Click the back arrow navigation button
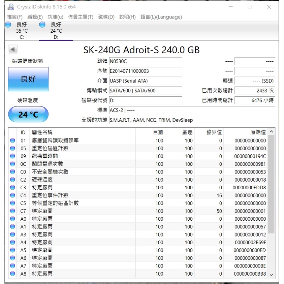Viewport: 284px width, 284px height. [12, 49]
